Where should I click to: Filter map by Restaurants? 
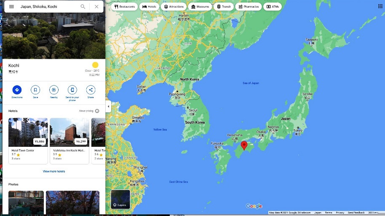(x=125, y=7)
